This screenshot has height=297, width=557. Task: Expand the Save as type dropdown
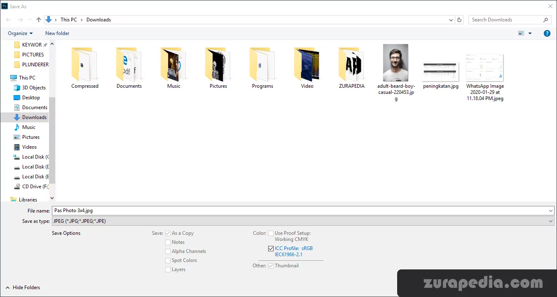(x=551, y=221)
